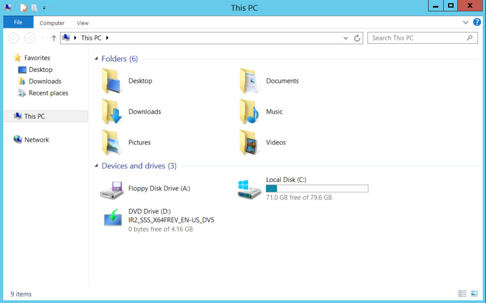Collapse the Devices and drives group
This screenshot has width=486, height=303.
pyautogui.click(x=96, y=166)
